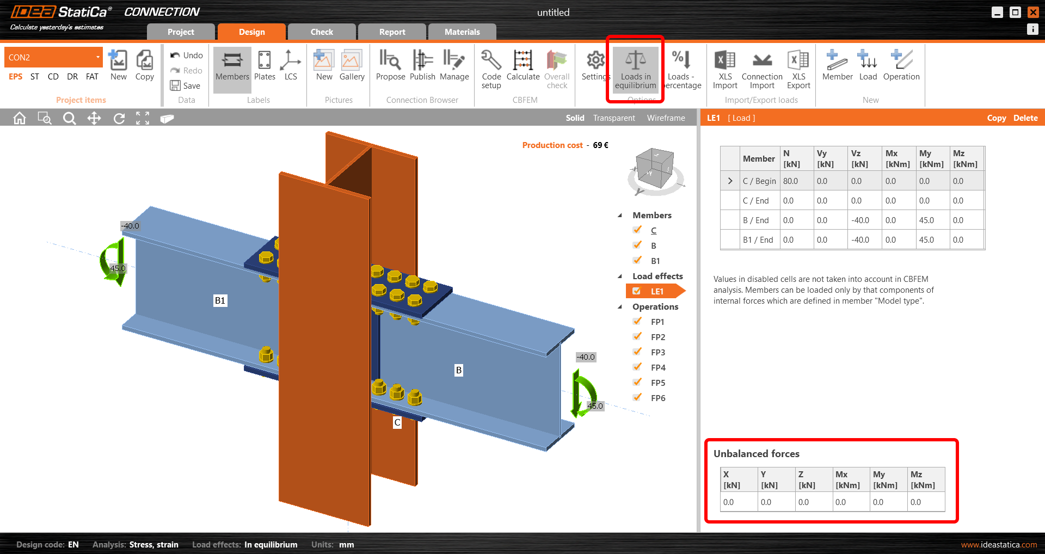Viewport: 1045px width, 554px height.
Task: Toggle the LE1 load effect checkbox
Action: (x=637, y=291)
